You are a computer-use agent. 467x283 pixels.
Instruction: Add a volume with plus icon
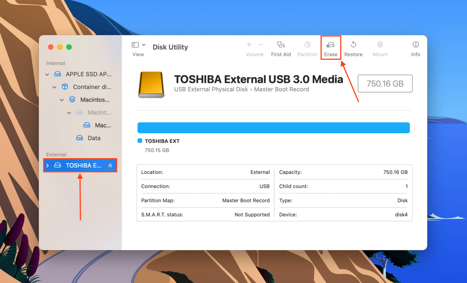pyautogui.click(x=249, y=45)
